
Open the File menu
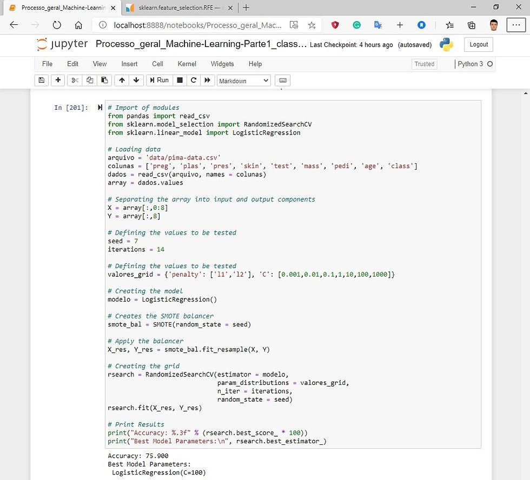coord(48,64)
